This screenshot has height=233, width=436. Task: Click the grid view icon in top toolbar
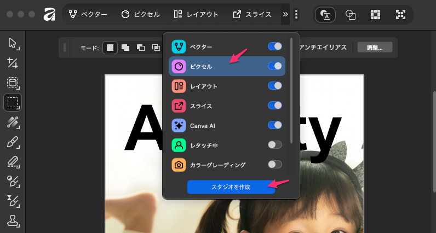pos(375,15)
